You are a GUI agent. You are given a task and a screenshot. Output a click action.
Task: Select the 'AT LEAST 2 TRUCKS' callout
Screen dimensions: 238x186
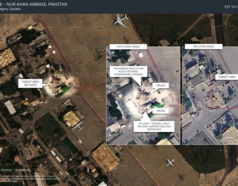[x=154, y=126]
